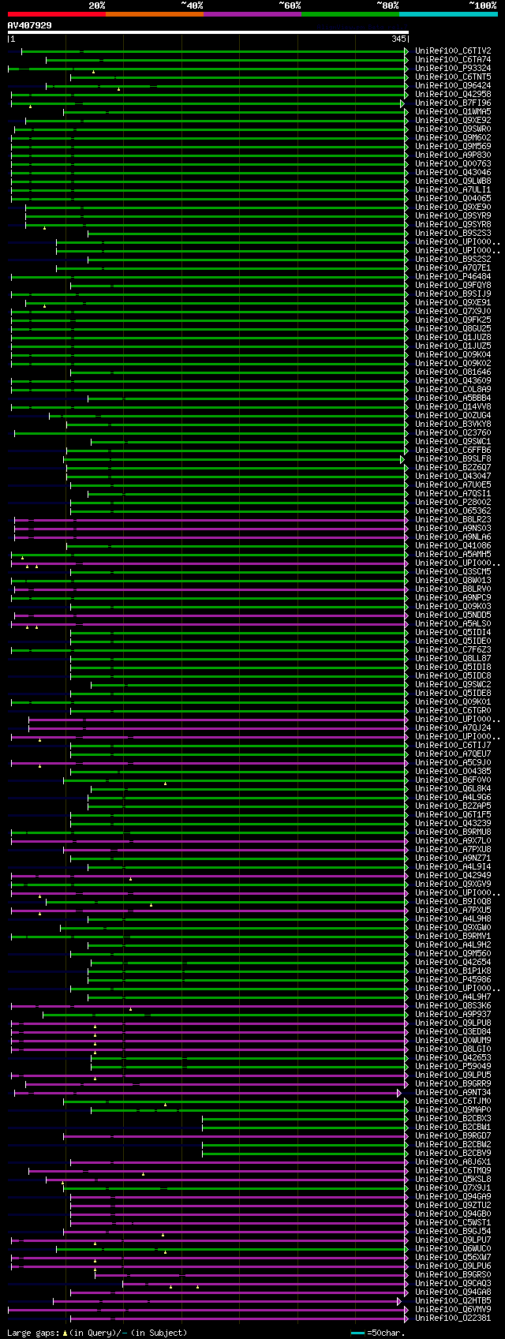This screenshot has height=1339, width=505.
Task: Click label UniRef100_C5WST1
Action: coord(453,1222)
